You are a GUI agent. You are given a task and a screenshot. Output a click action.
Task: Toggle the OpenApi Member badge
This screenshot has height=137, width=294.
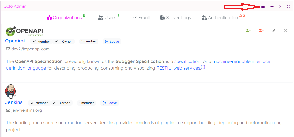41,42
